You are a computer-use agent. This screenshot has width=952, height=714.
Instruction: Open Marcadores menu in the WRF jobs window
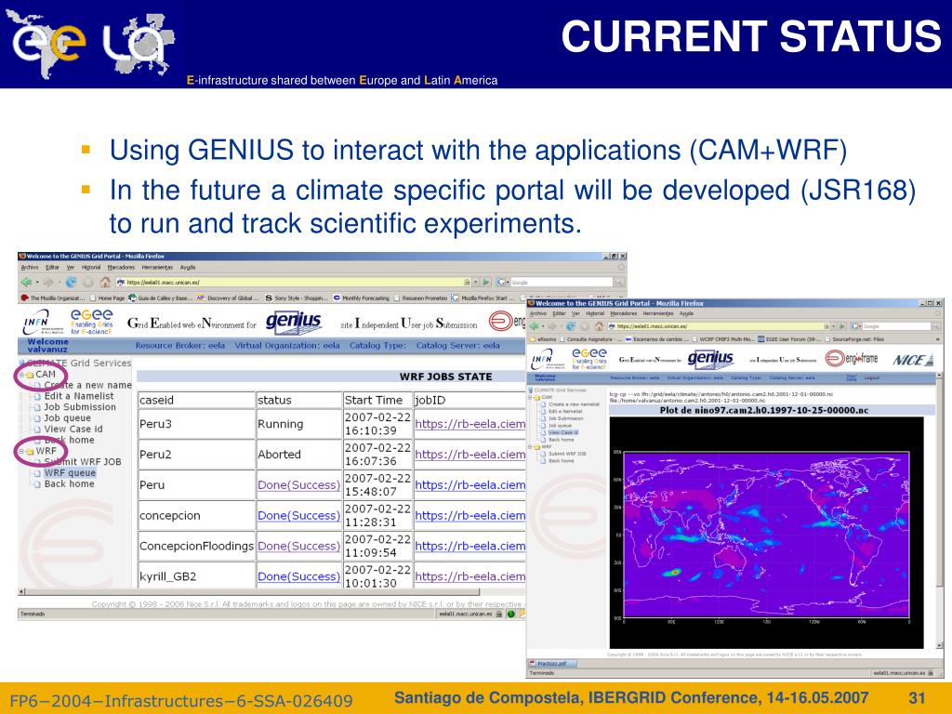pos(122,267)
